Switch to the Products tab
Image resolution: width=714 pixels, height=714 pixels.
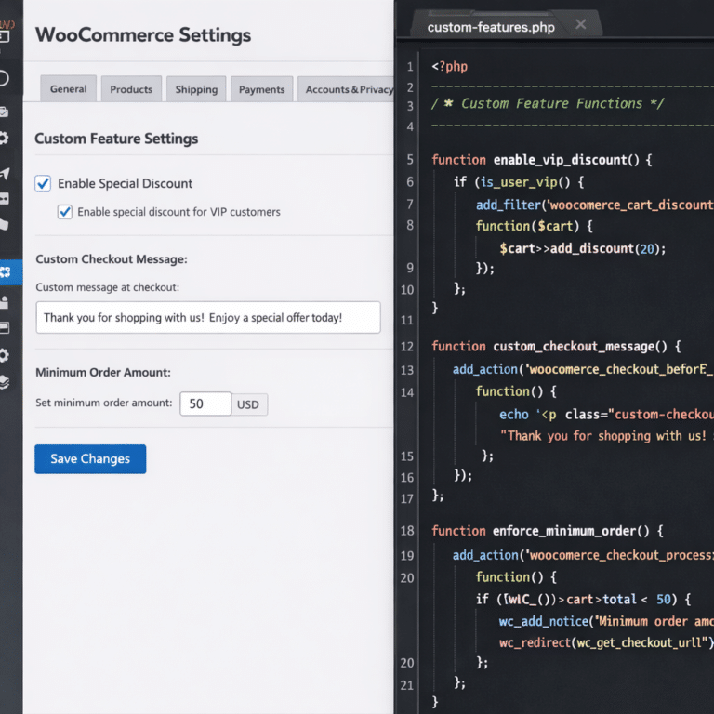131,89
